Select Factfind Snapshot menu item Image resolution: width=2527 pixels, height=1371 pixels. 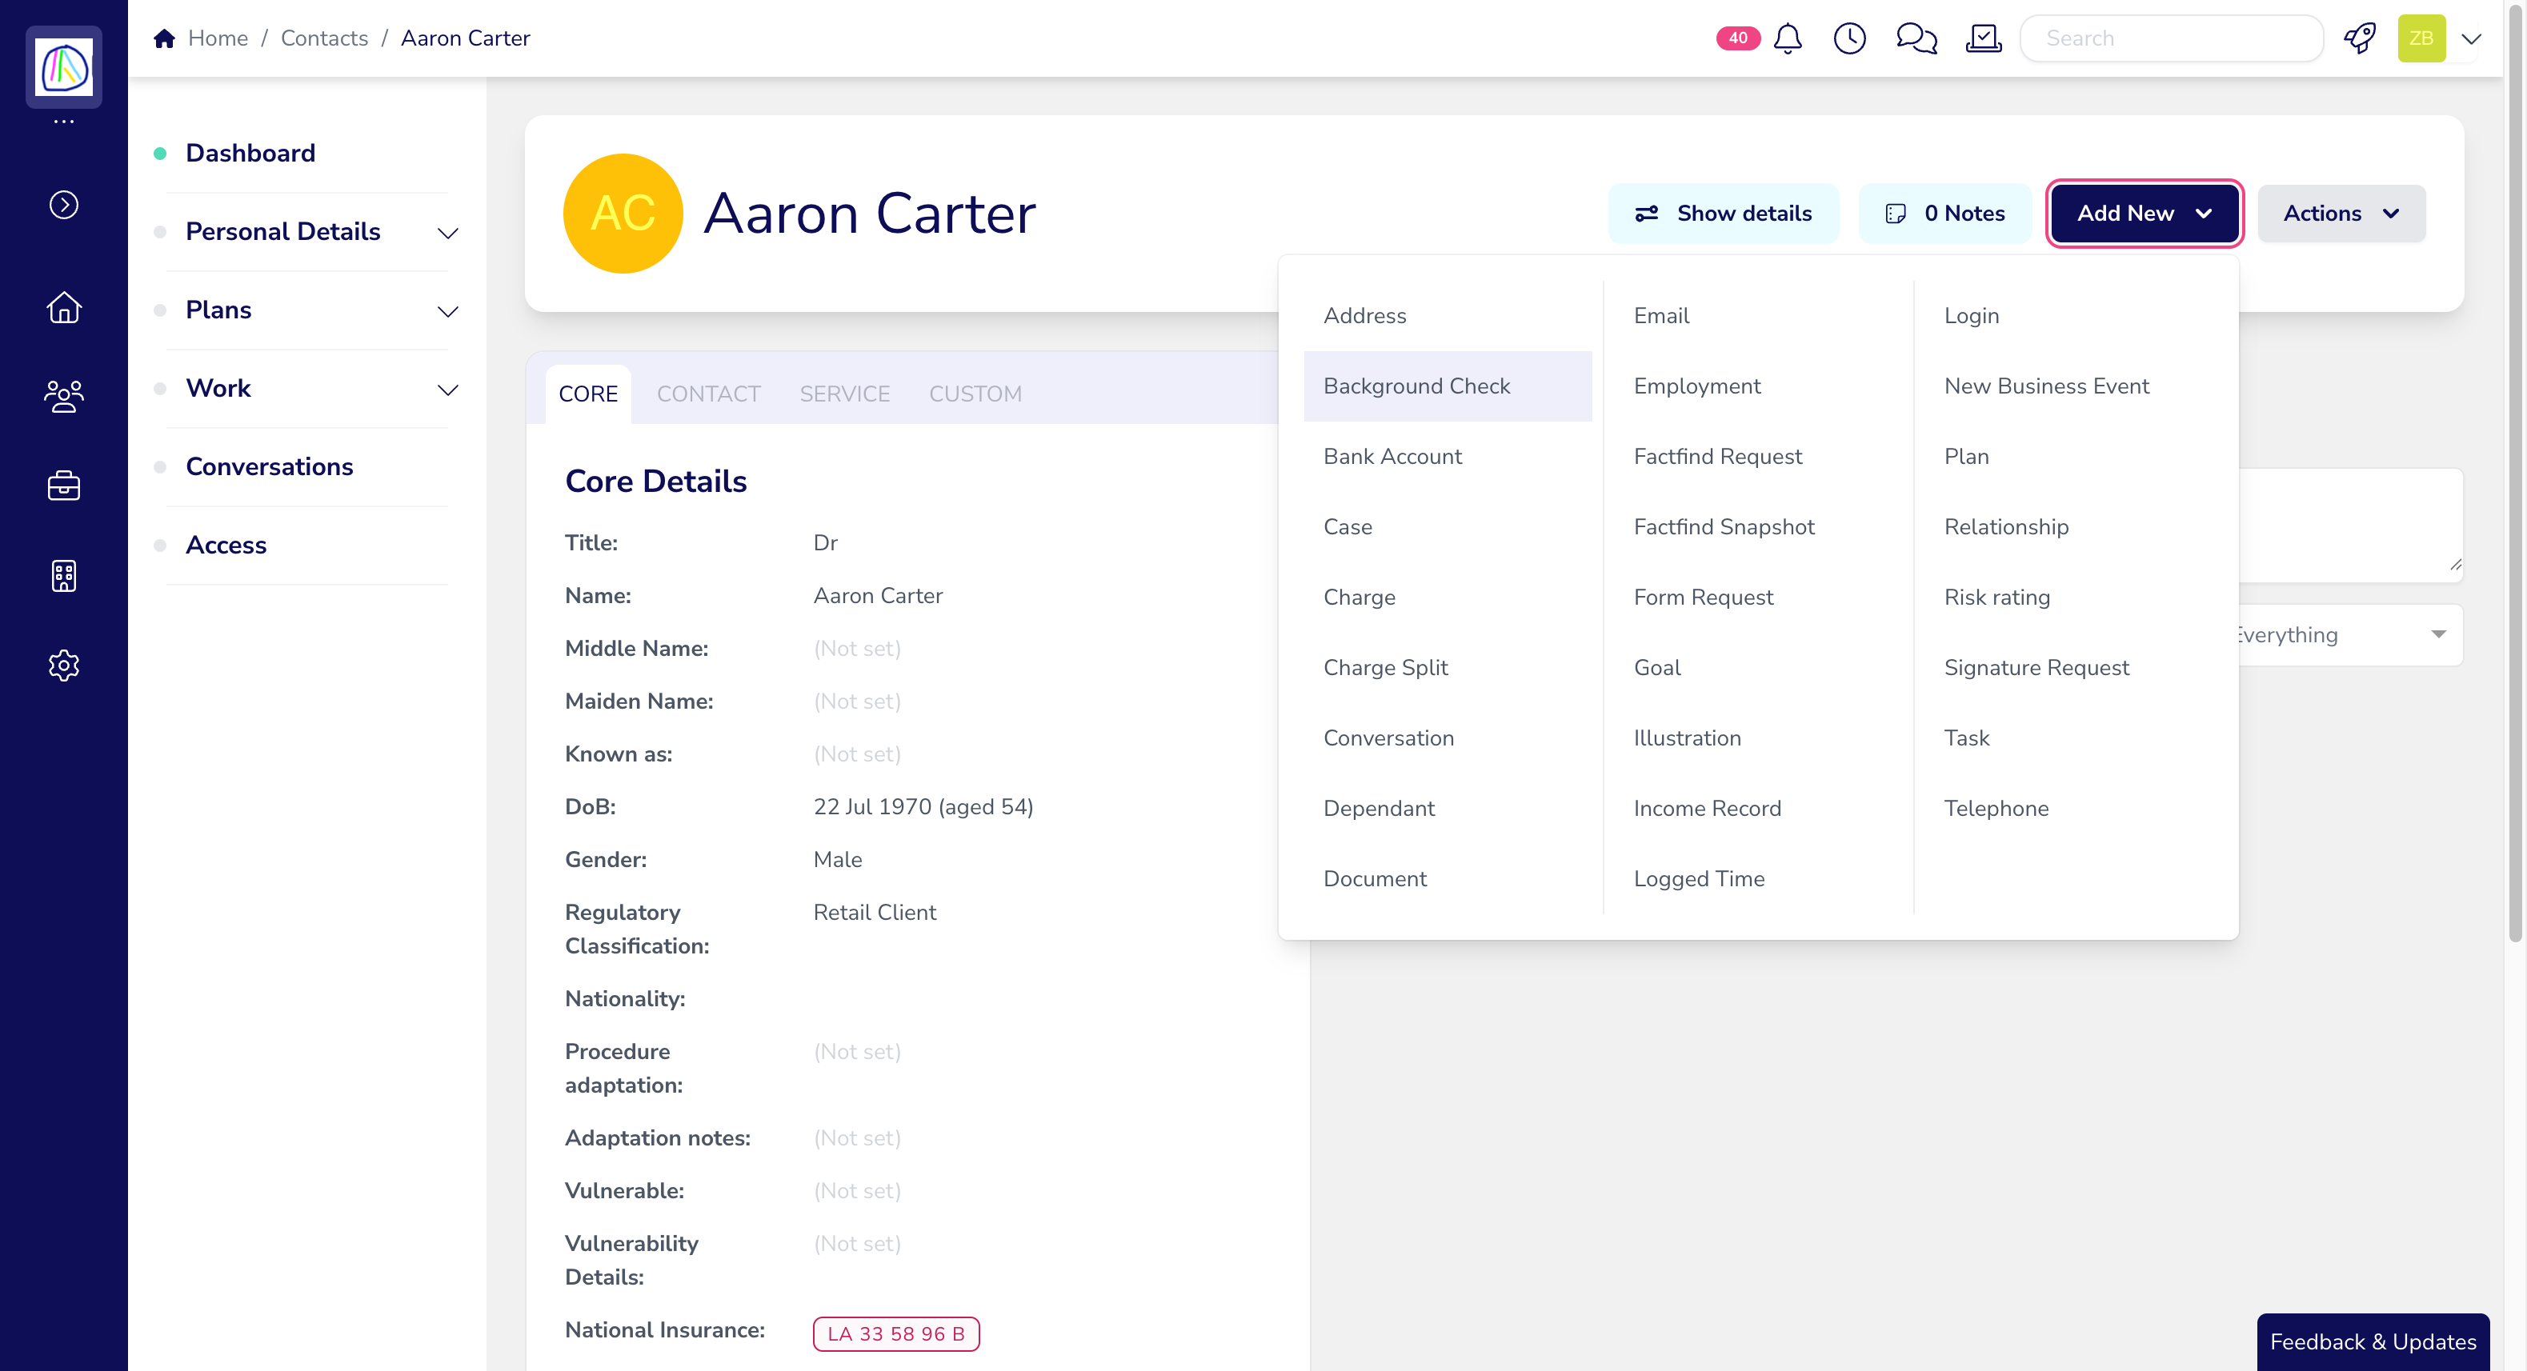[1757, 526]
